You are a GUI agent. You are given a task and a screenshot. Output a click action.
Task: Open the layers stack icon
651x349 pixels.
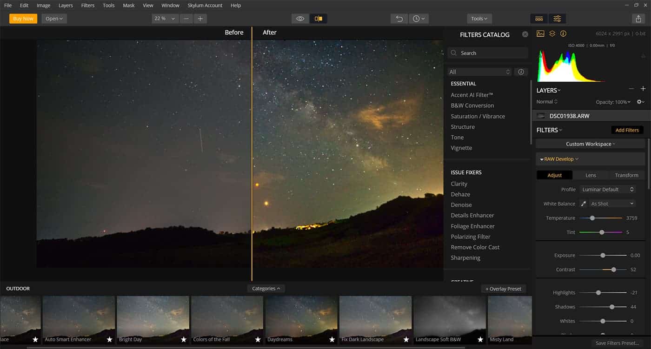tap(552, 33)
